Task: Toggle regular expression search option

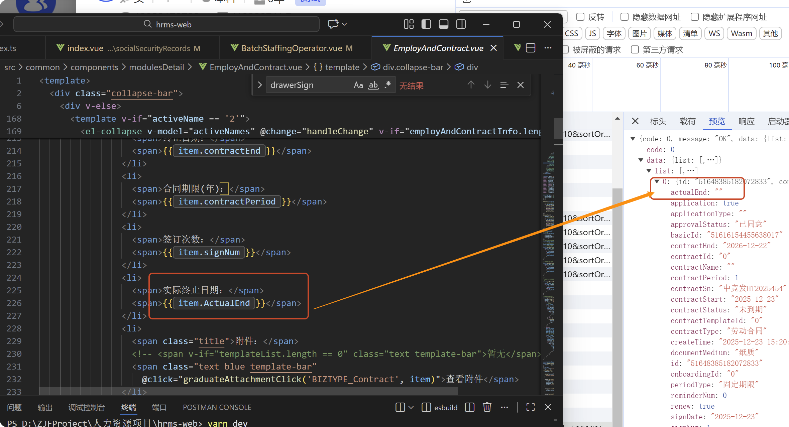Action: pyautogui.click(x=388, y=85)
